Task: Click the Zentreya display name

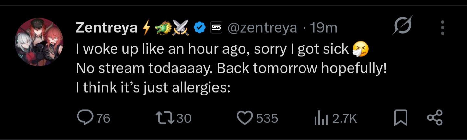Action: pyautogui.click(x=107, y=28)
